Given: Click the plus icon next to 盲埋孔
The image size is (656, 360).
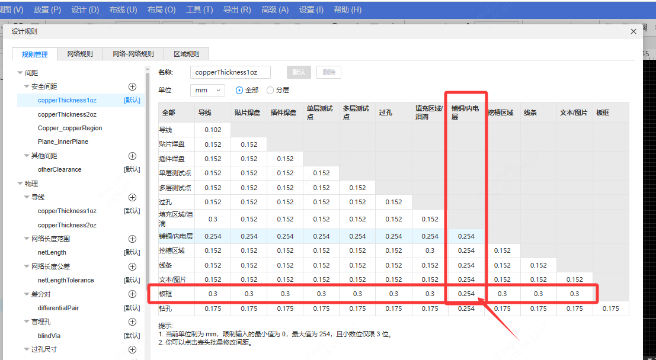Looking at the screenshot, I should (x=133, y=322).
